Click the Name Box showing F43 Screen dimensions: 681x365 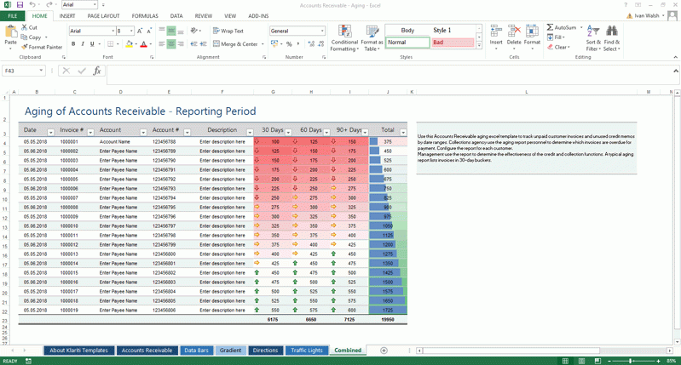click(x=21, y=71)
